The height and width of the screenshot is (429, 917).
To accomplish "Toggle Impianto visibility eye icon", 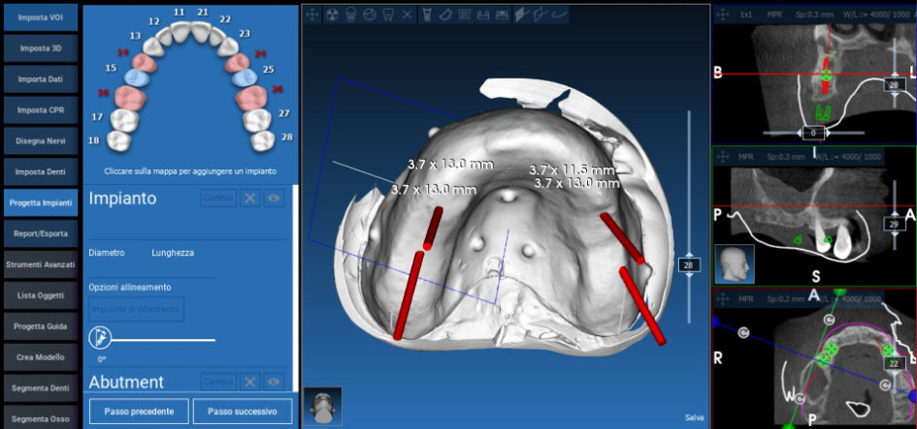I will click(274, 198).
